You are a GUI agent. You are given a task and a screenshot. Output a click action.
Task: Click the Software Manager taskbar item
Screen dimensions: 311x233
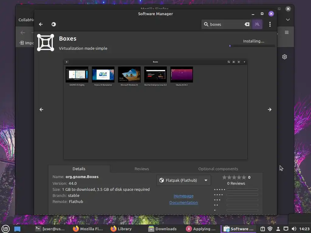click(238, 229)
